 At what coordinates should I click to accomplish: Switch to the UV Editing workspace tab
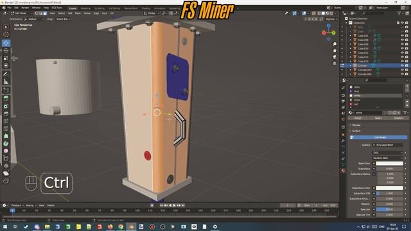pyautogui.click(x=114, y=8)
